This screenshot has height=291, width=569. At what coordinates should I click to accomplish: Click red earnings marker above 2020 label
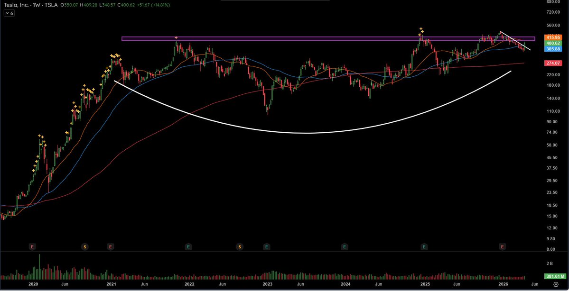(x=32, y=247)
